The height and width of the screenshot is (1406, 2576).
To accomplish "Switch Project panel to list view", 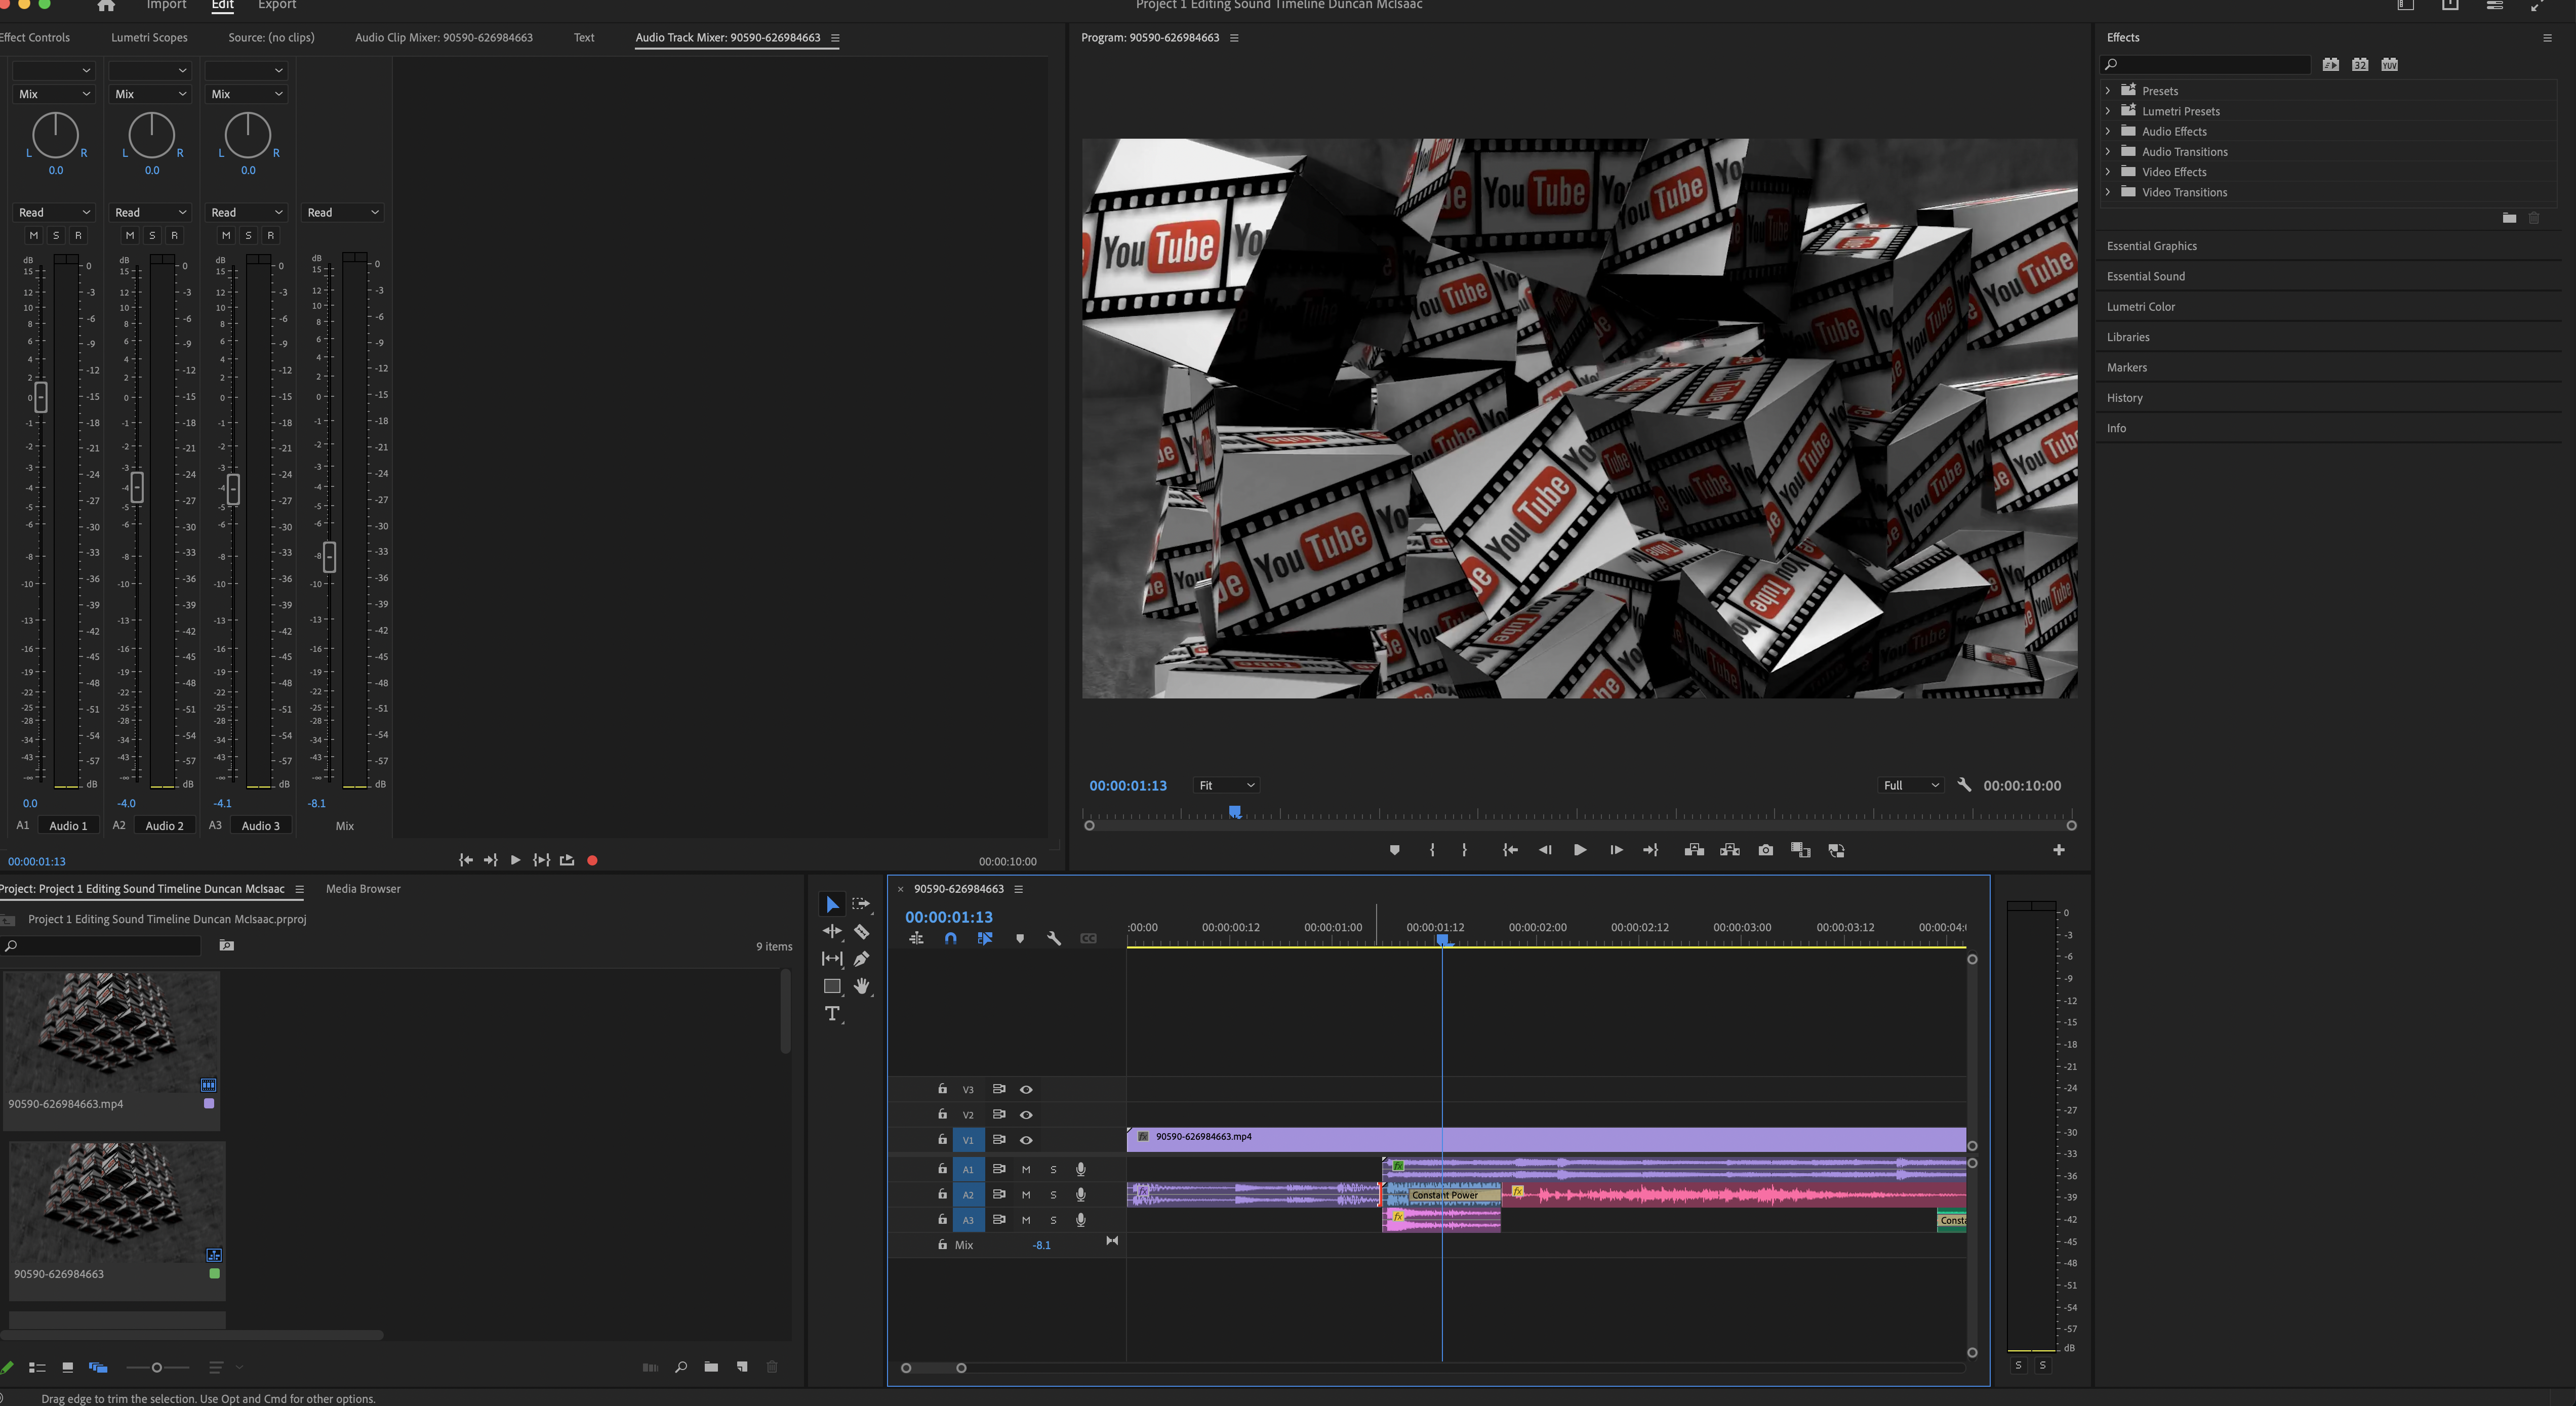I will tap(37, 1367).
